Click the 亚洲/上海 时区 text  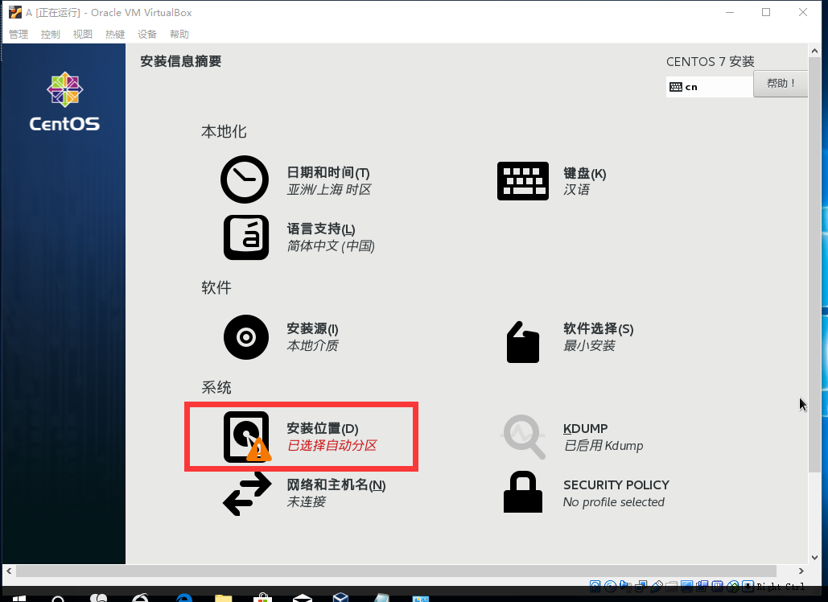(x=329, y=190)
